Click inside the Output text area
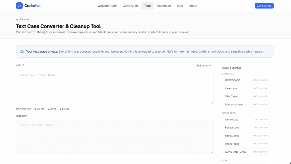 115,137
